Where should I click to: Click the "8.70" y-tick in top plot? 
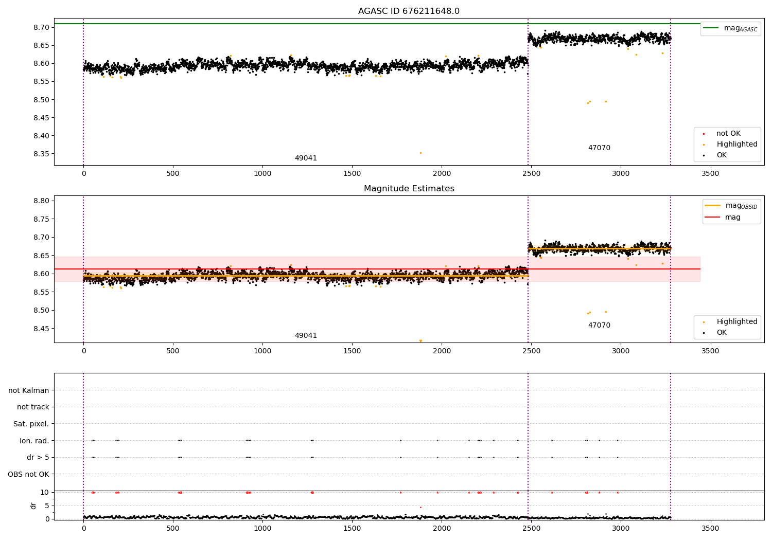coord(41,27)
